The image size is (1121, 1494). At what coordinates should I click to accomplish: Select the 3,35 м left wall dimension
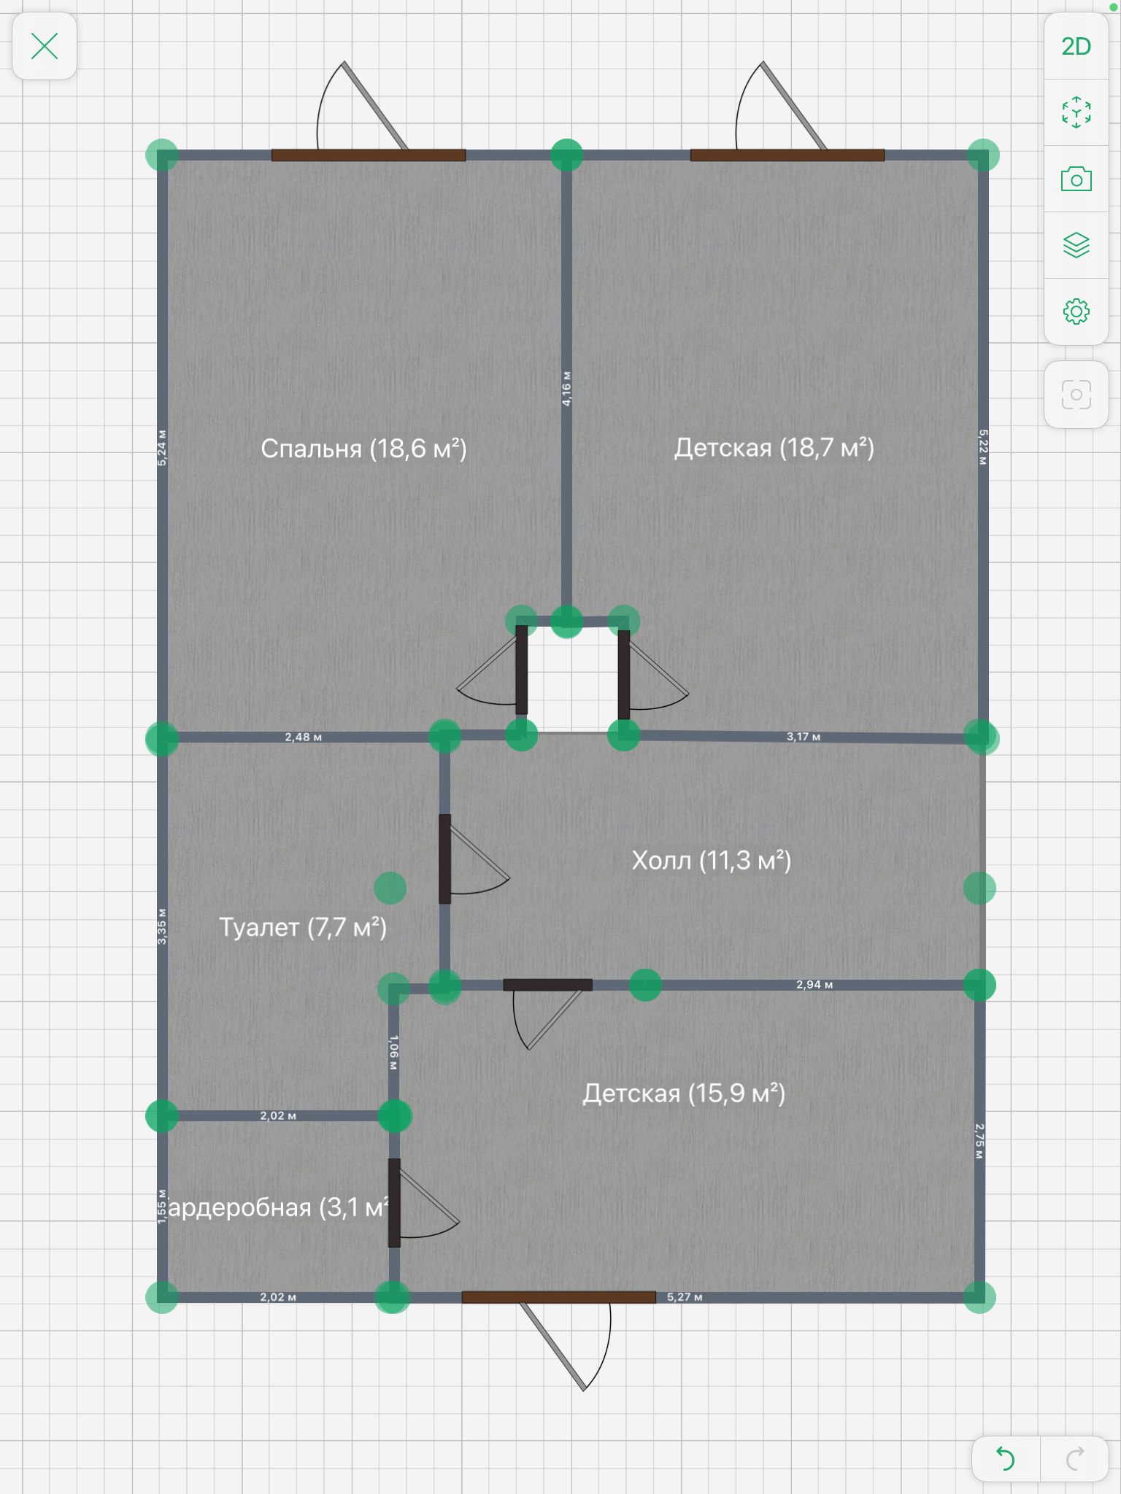(162, 926)
